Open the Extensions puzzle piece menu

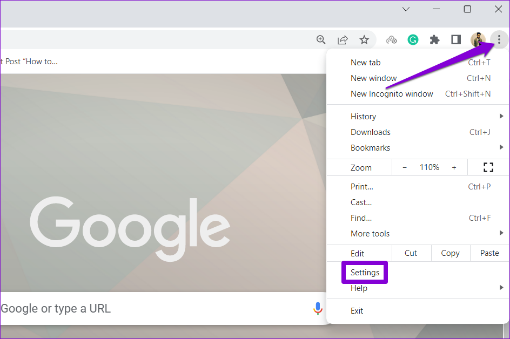(434, 39)
